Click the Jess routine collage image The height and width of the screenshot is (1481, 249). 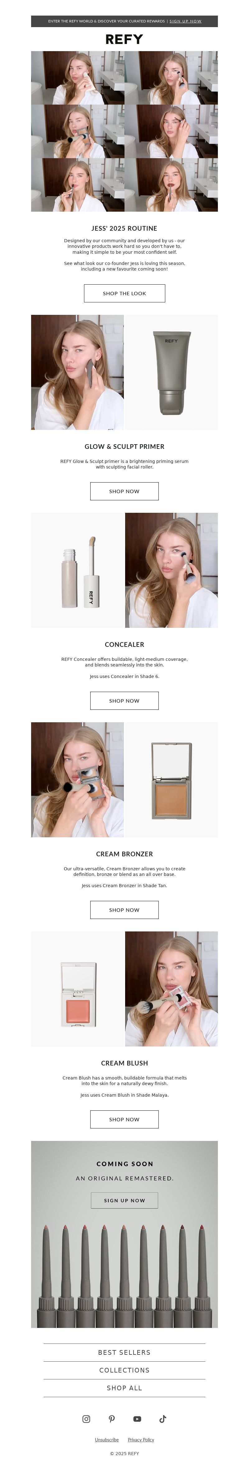(x=125, y=131)
